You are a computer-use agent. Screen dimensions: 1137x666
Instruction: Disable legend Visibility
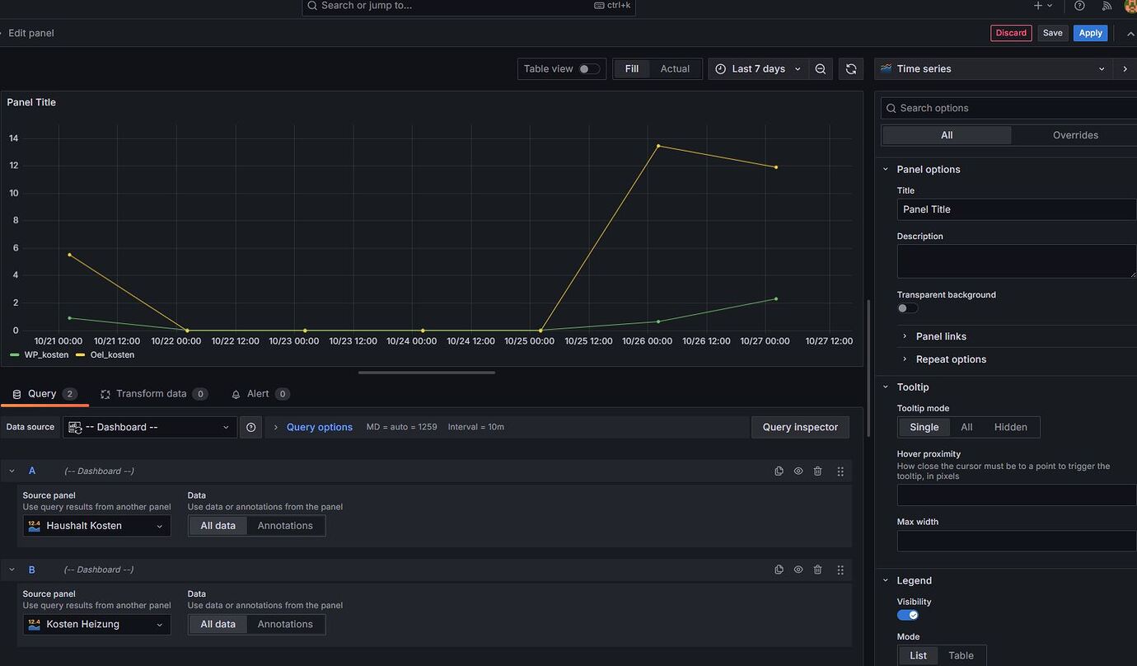pos(908,614)
